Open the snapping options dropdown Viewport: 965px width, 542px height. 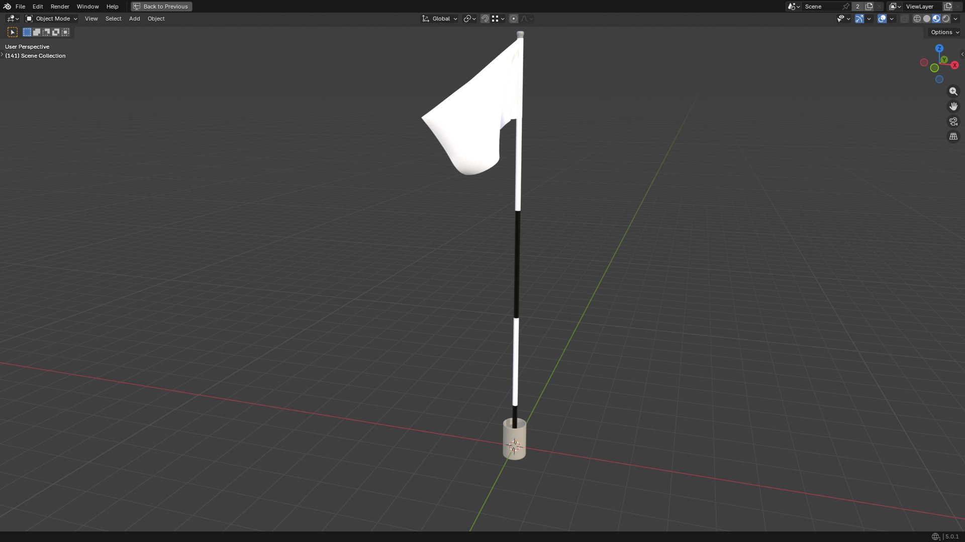(x=498, y=19)
